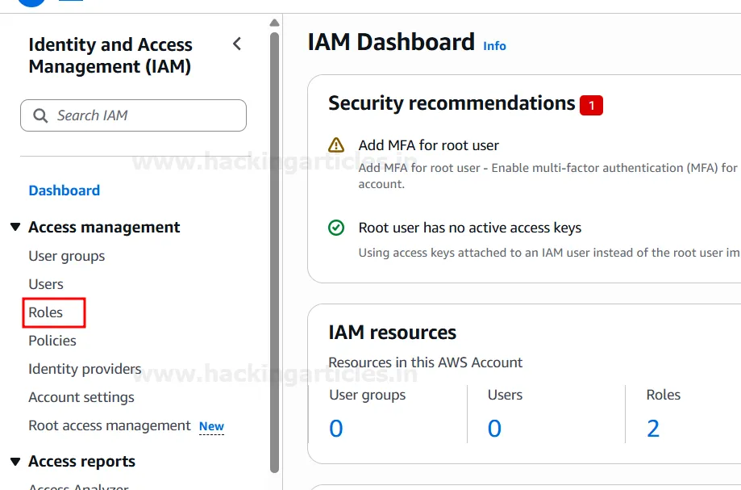Click the warning triangle beside Add MFA
This screenshot has height=490, width=741.
tap(336, 145)
